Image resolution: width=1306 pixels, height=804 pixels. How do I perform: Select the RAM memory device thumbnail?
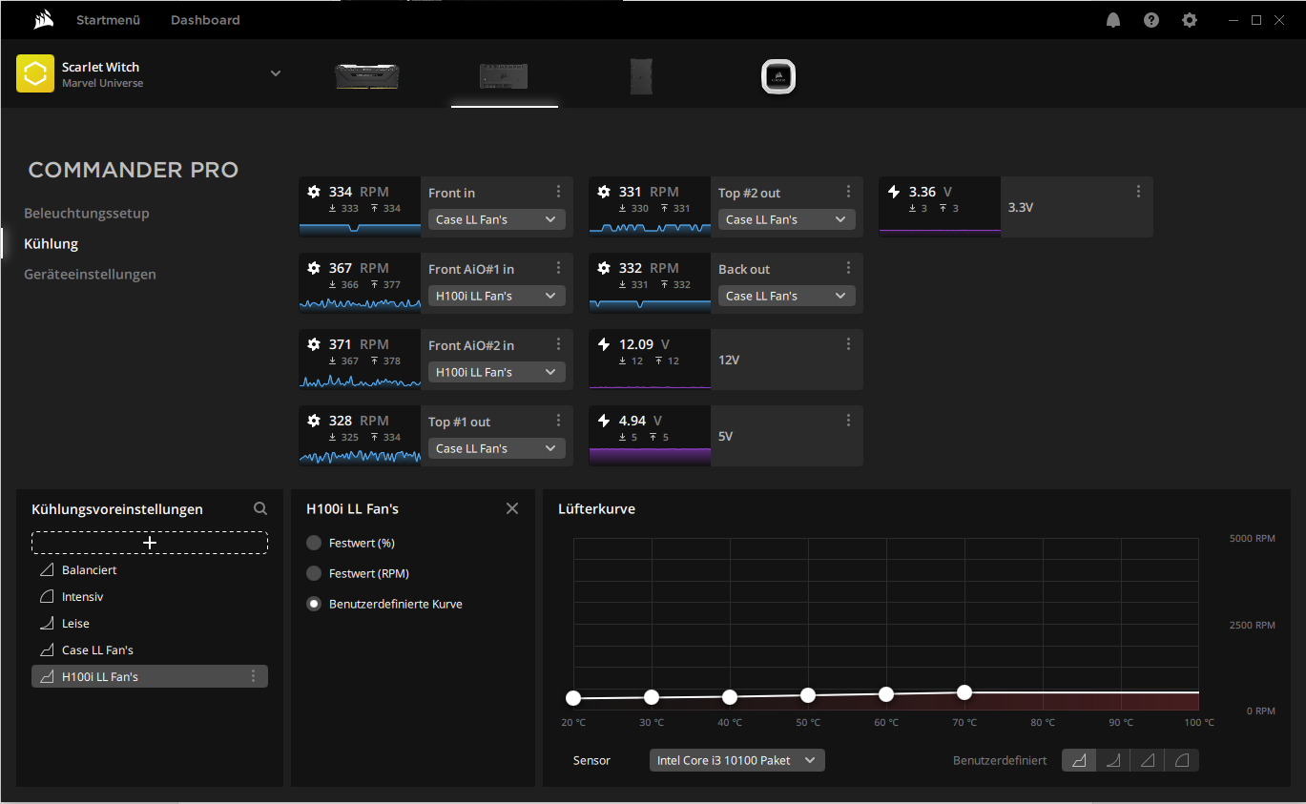(x=367, y=75)
